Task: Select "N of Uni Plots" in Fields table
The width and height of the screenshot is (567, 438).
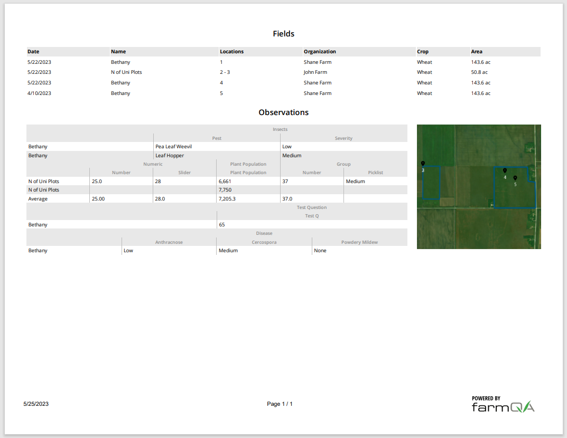Action: click(x=126, y=72)
